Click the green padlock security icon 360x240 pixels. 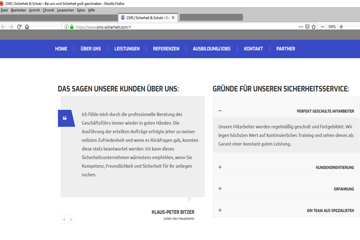point(72,27)
